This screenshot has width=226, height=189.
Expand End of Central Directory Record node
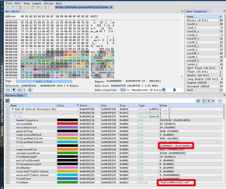click(x=13, y=109)
